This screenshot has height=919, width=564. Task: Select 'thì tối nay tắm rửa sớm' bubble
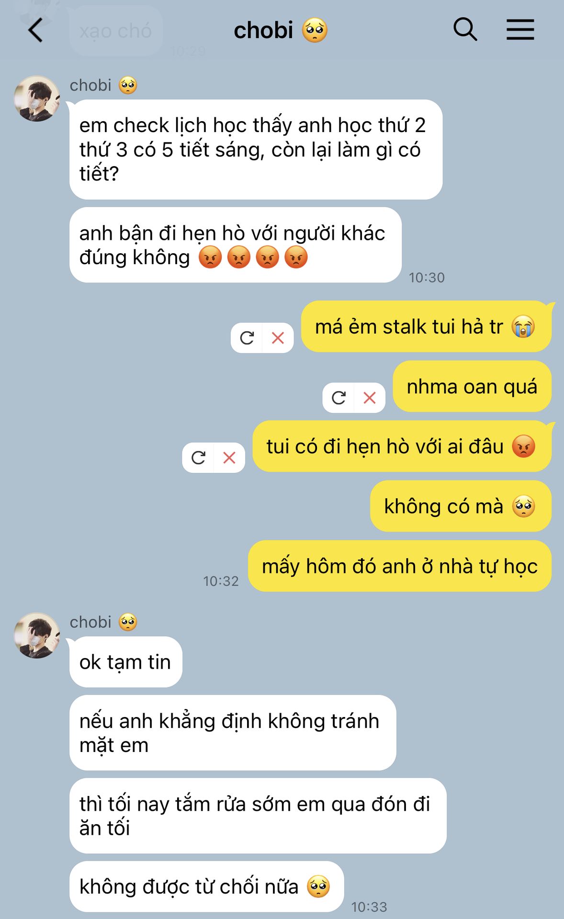(x=258, y=816)
